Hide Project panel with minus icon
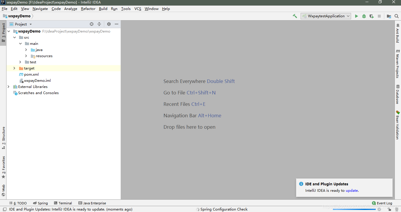Image resolution: width=401 pixels, height=212 pixels. click(117, 24)
